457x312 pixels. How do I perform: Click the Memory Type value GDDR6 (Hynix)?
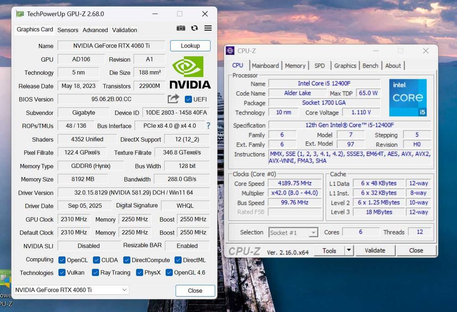click(x=90, y=166)
